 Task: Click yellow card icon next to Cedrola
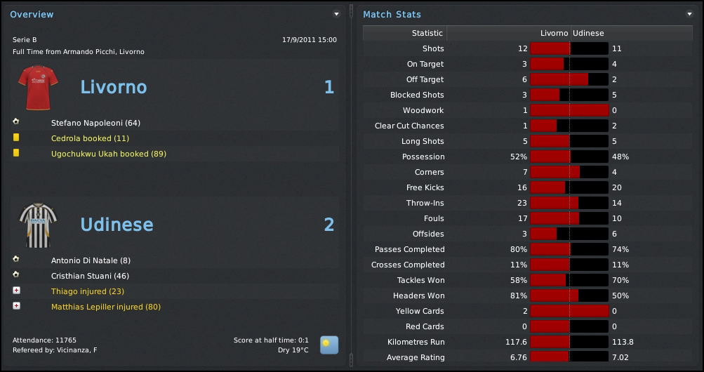pos(16,138)
